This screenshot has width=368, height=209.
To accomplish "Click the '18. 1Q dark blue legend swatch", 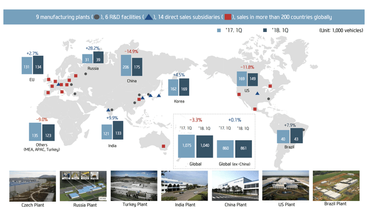I will pos(265,30).
